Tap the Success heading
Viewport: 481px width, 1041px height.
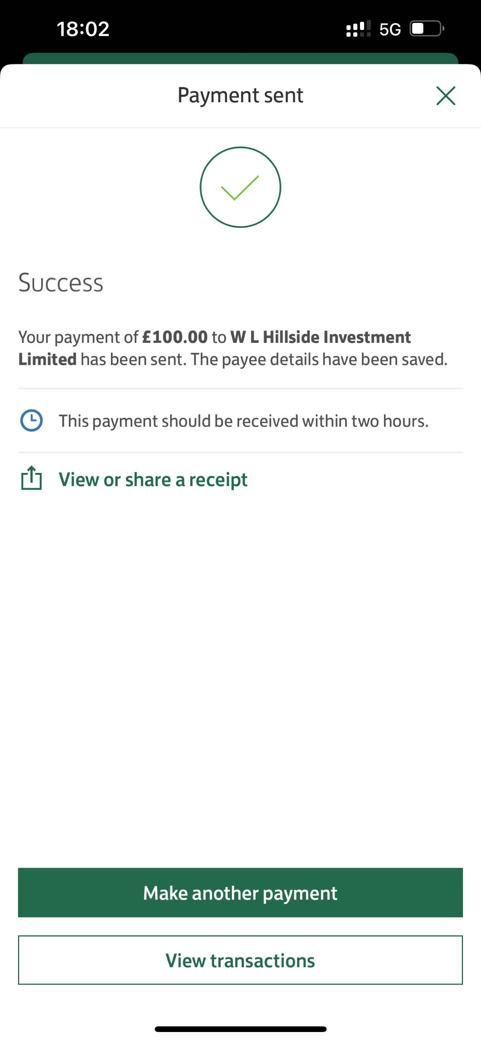click(61, 282)
